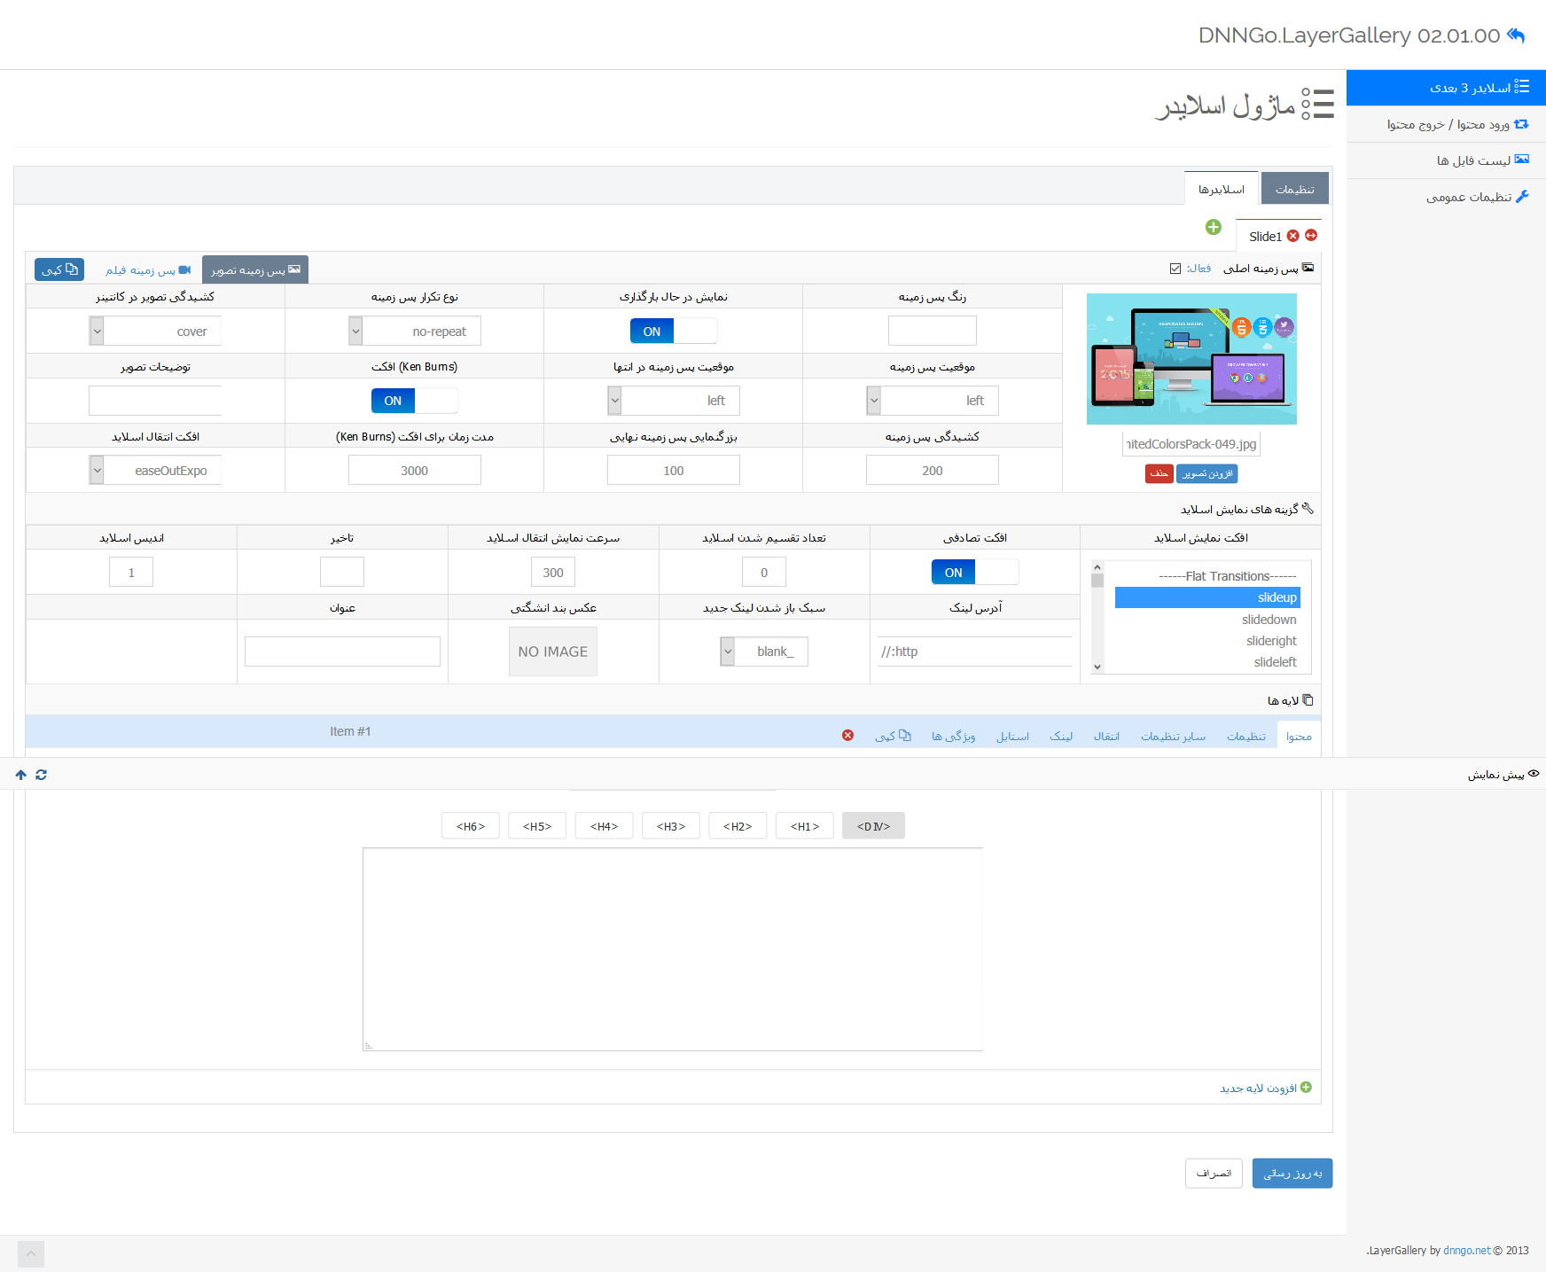Viewport: 1546px width, 1272px height.
Task: Click the refresh icon in preview bar
Action: coord(41,775)
